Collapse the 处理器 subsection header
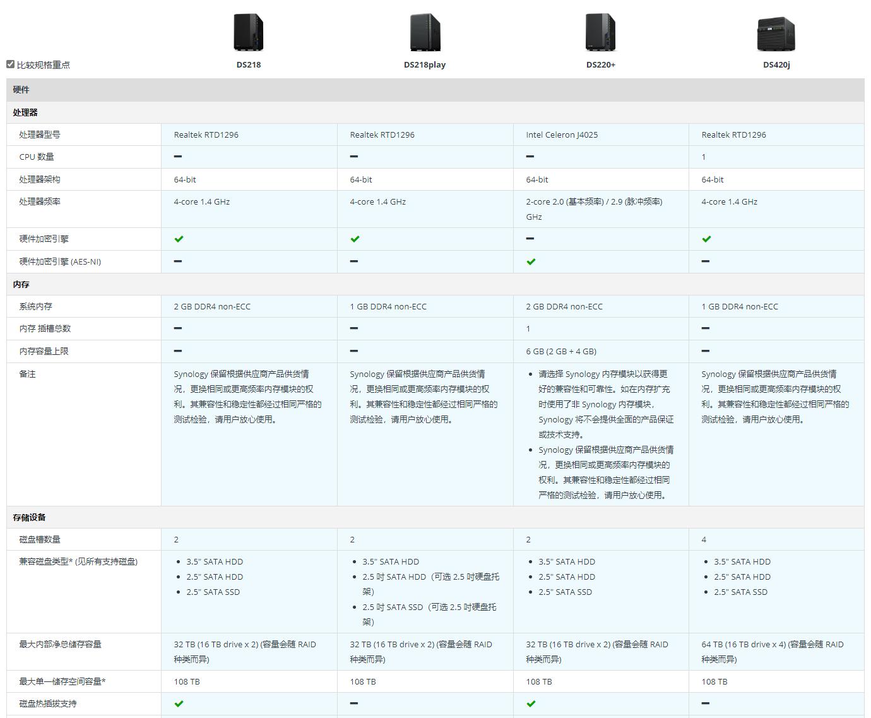 (25, 112)
